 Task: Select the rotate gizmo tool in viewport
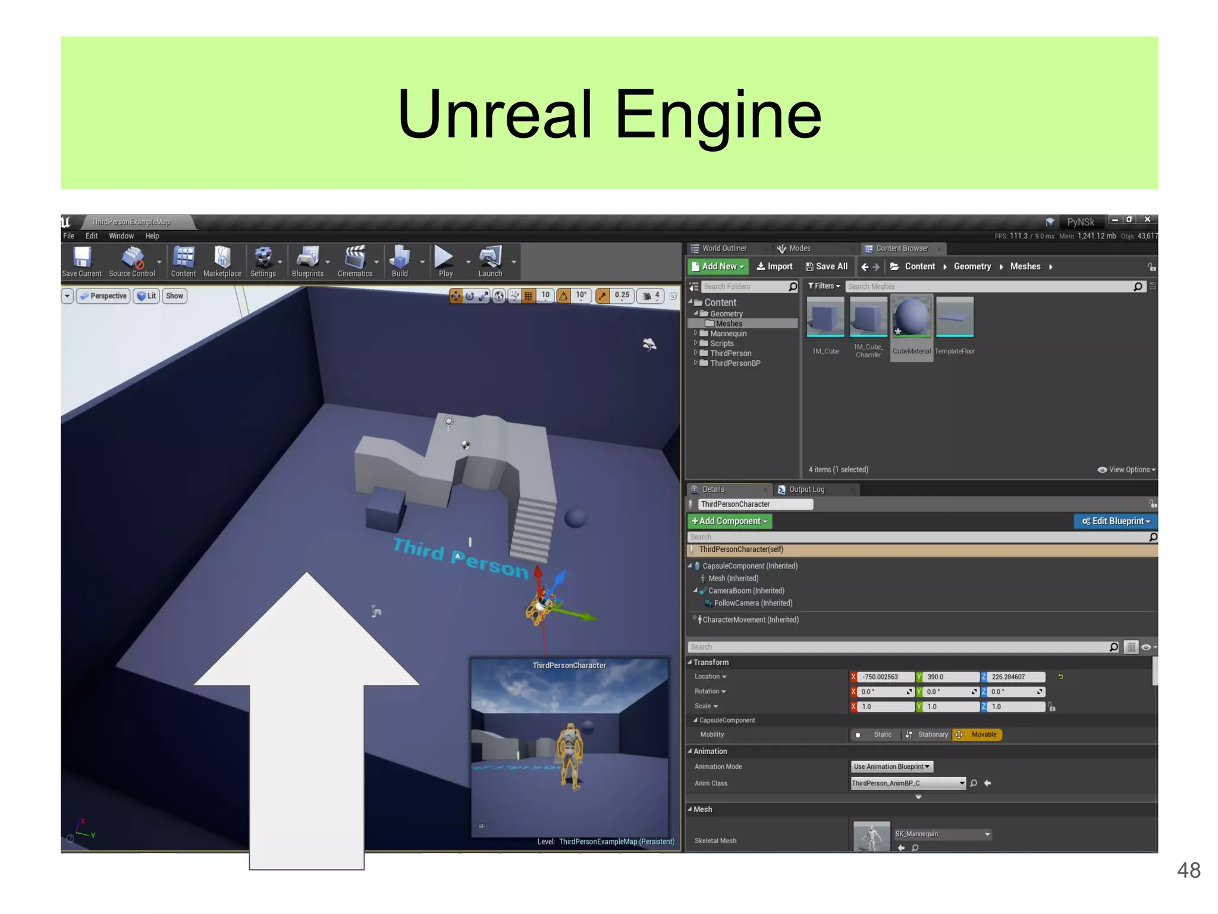(x=470, y=296)
